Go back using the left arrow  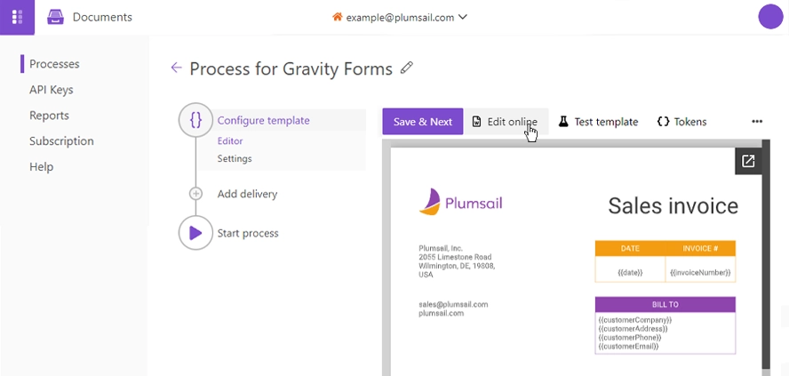176,68
